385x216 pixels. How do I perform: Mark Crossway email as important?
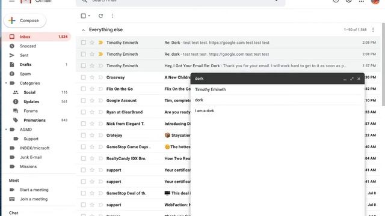pos(100,77)
